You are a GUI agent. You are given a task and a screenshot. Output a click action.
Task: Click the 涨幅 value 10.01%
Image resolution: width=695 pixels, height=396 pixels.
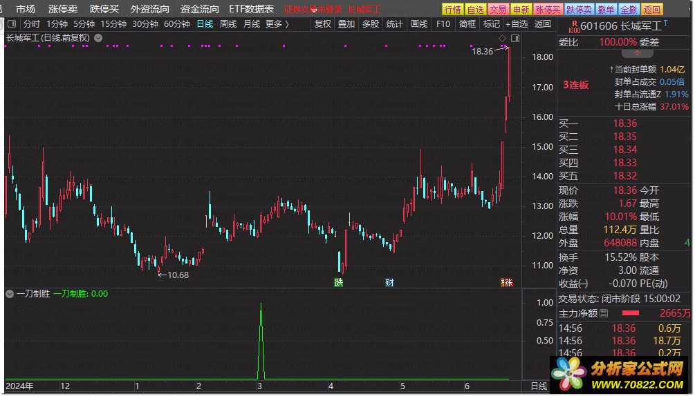coord(621,217)
